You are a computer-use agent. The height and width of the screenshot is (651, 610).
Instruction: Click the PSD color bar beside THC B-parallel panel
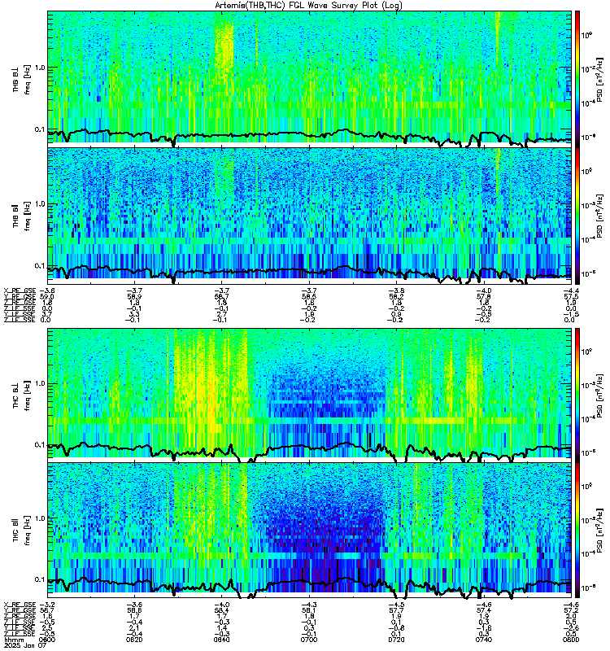(x=577, y=530)
